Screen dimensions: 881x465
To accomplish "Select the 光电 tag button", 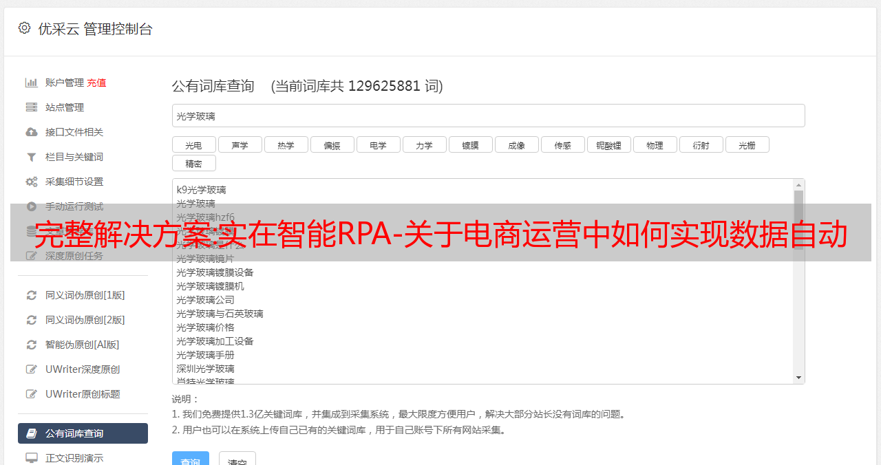I will [x=194, y=144].
